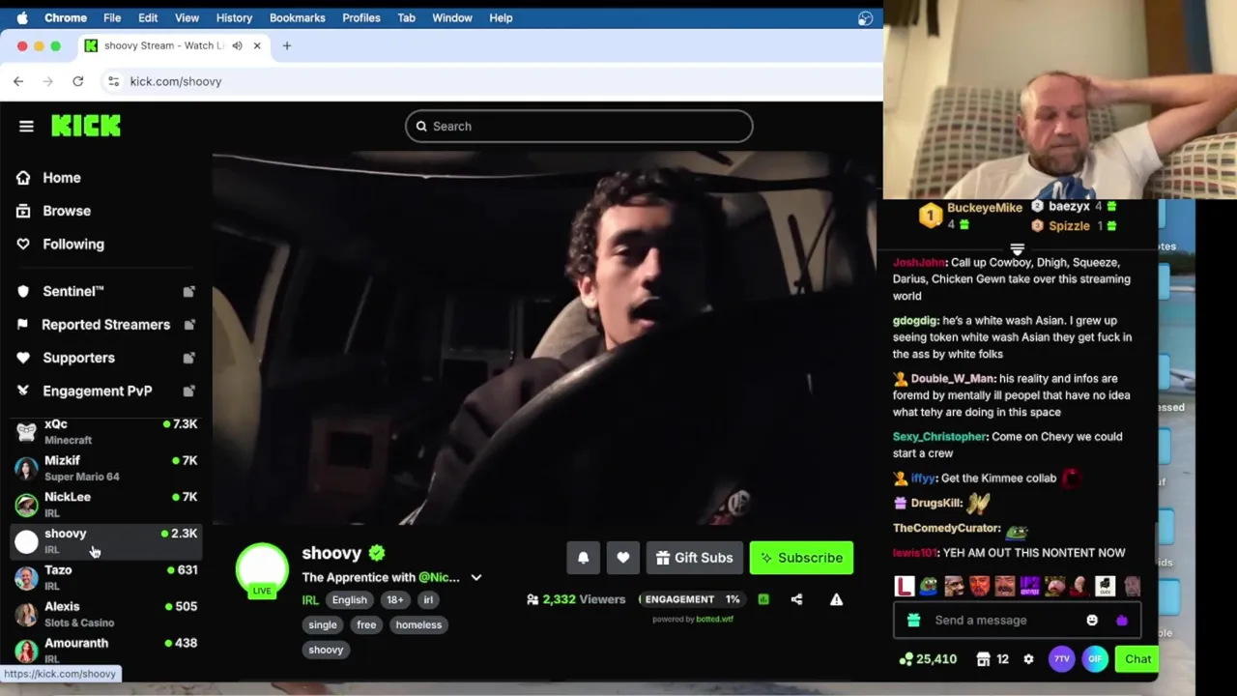Follow with the heart button
The width and height of the screenshot is (1237, 696).
[623, 558]
